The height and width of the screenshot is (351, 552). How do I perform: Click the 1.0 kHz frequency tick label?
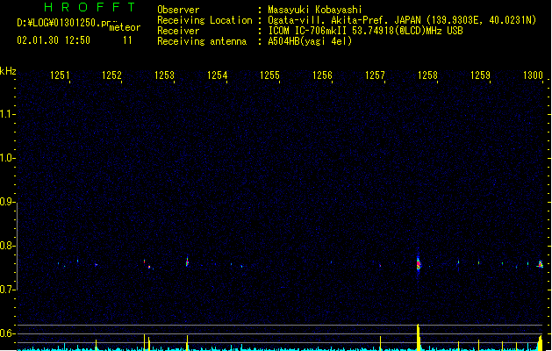[7, 158]
